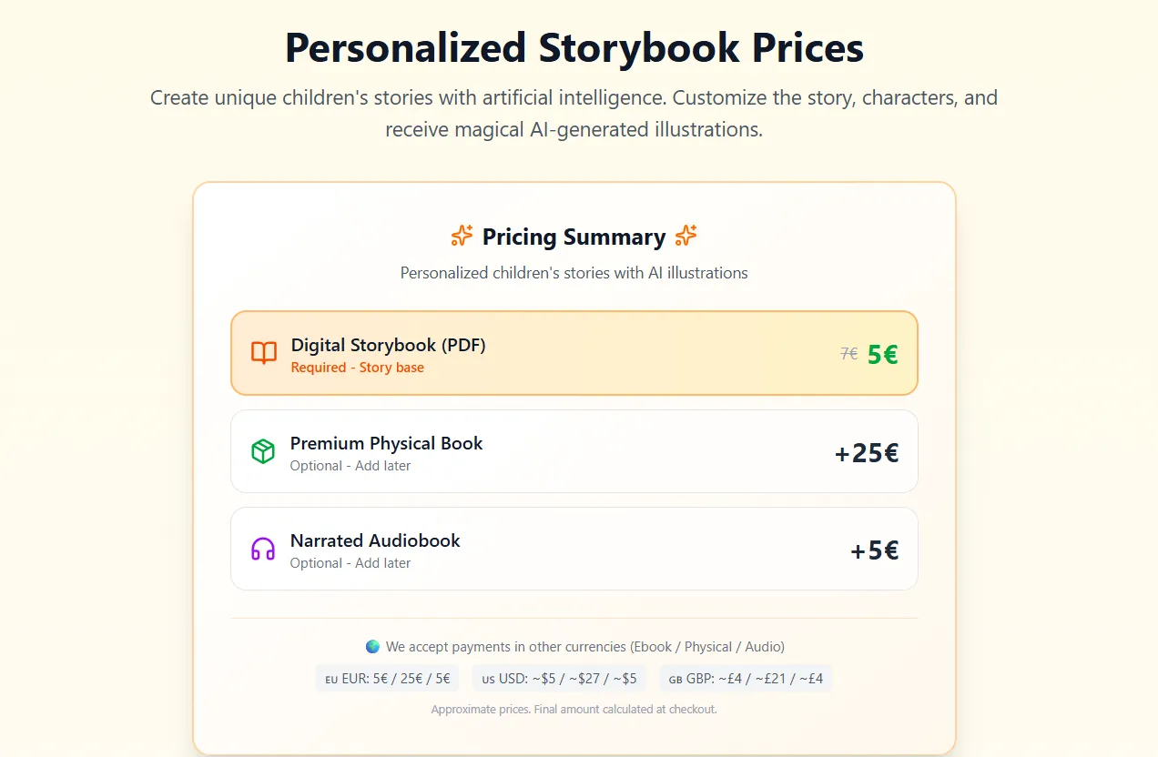Click the +25€ physical book price
The image size is (1158, 757).
point(866,453)
